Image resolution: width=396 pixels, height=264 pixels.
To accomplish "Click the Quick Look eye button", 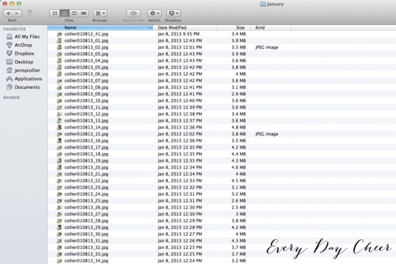I will coord(134,13).
